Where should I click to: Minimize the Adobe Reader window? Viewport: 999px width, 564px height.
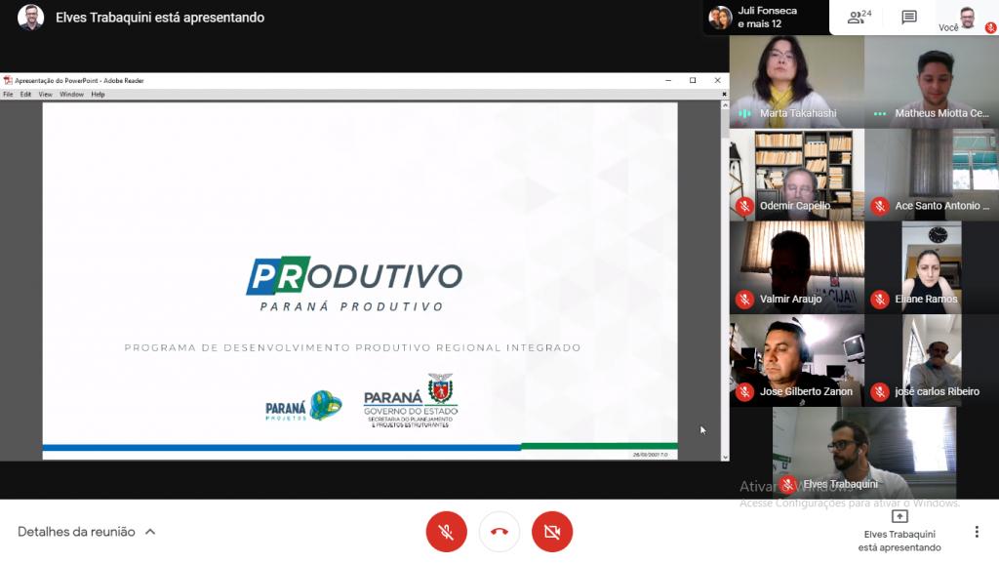(x=668, y=80)
